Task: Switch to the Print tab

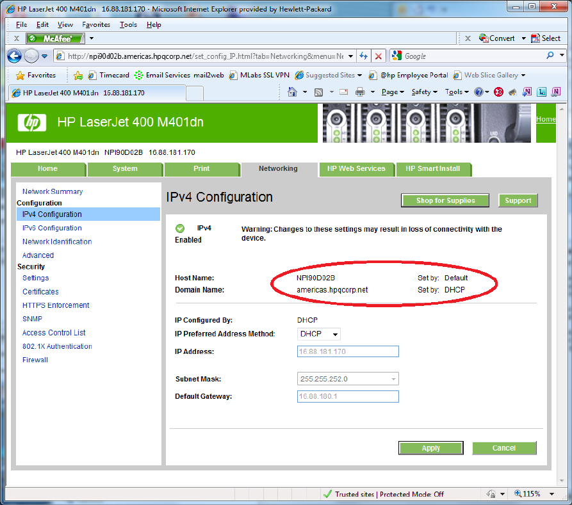Action: click(x=201, y=169)
